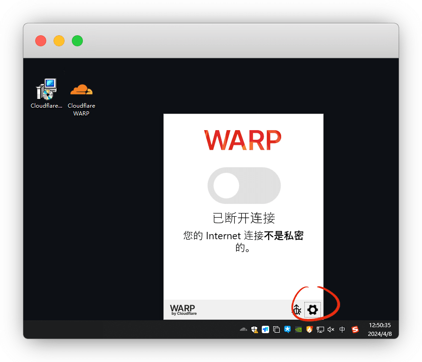The image size is (422, 362).
Task: Click the bug report icon in WARP
Action: click(297, 310)
